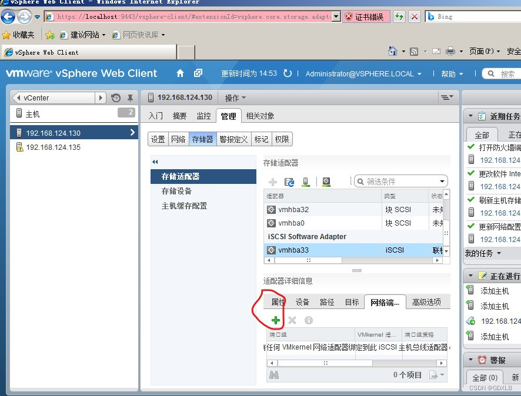Click the add to favorites bar icon
Screen dimensions: 521x396
[x=50, y=35]
